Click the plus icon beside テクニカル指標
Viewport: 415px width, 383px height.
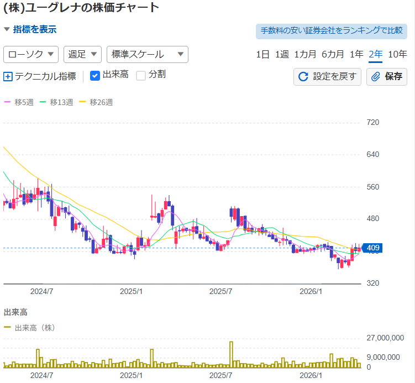click(x=8, y=77)
